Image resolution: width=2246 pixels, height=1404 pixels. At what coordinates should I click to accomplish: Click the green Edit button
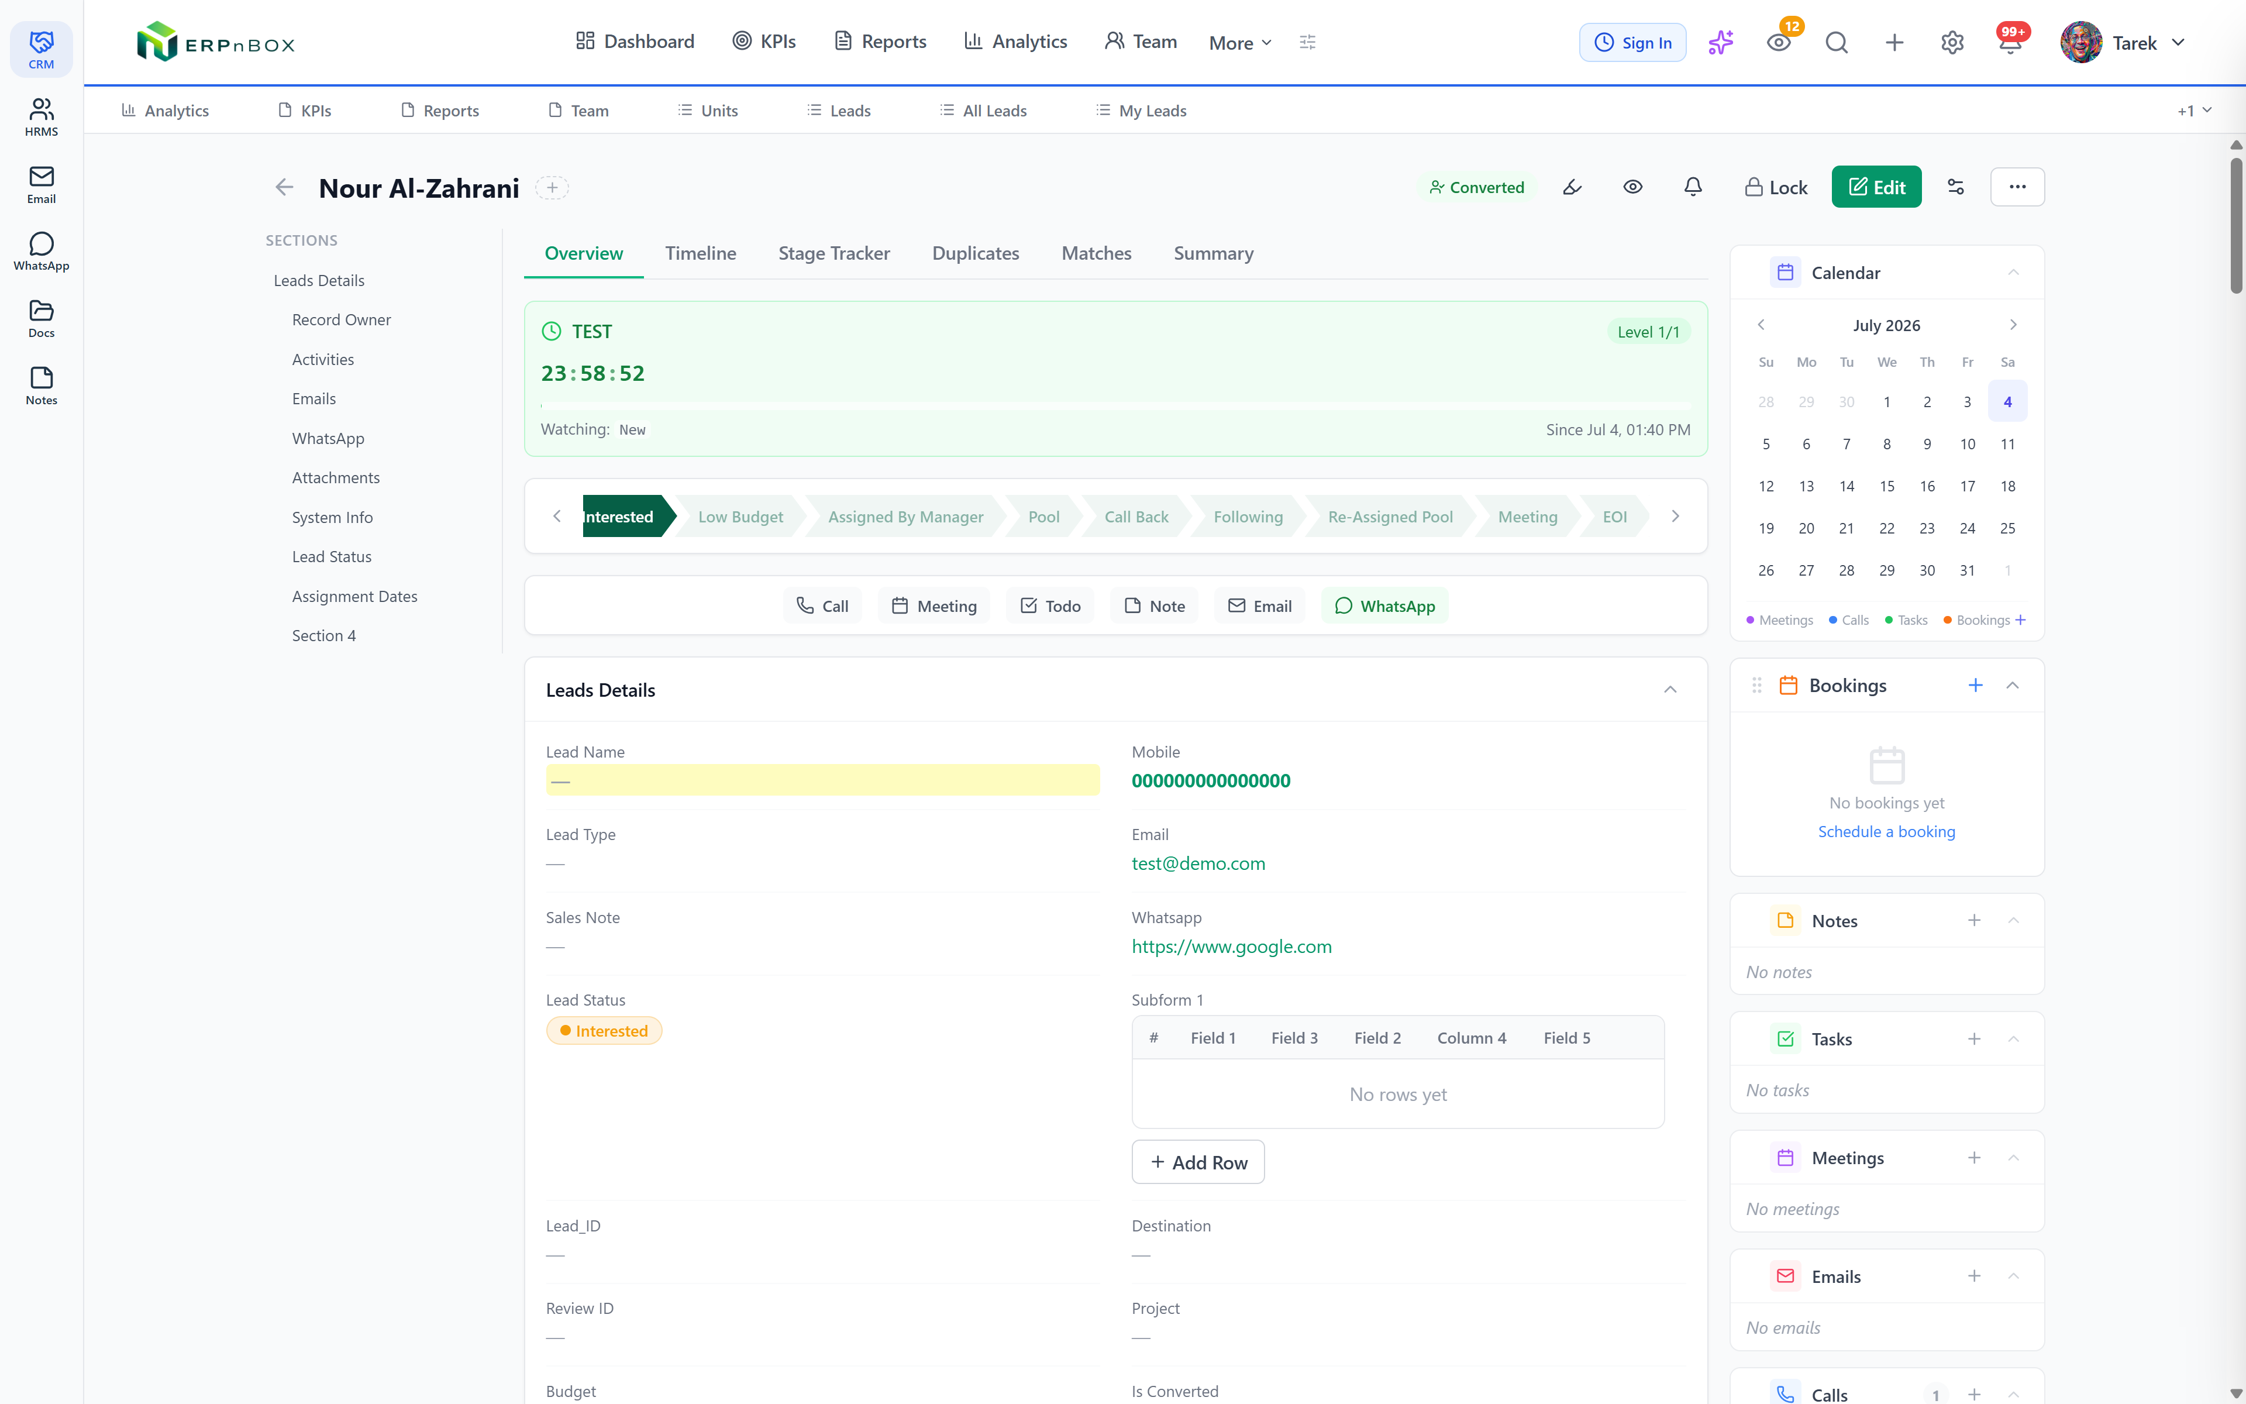pos(1876,188)
